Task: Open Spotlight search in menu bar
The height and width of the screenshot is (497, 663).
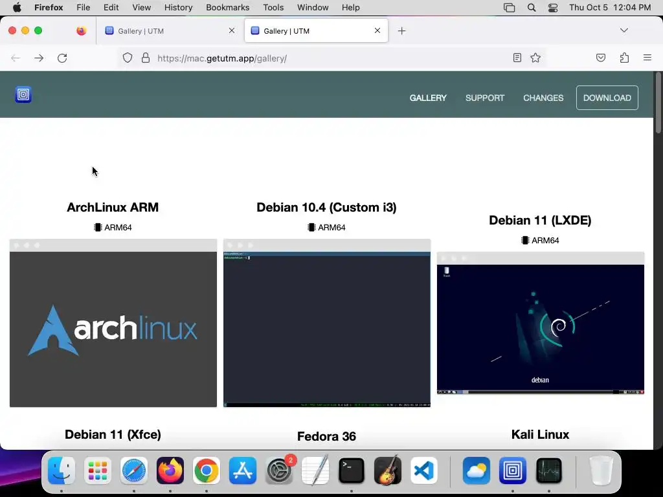Action: 532,8
